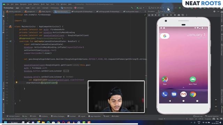This screenshot has width=223, height=125.
Task: Click the override gutter icon beside onCreate
Action: pos(10,41)
